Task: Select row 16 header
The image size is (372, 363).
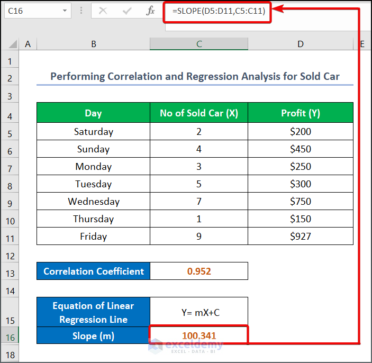Action: coord(10,336)
